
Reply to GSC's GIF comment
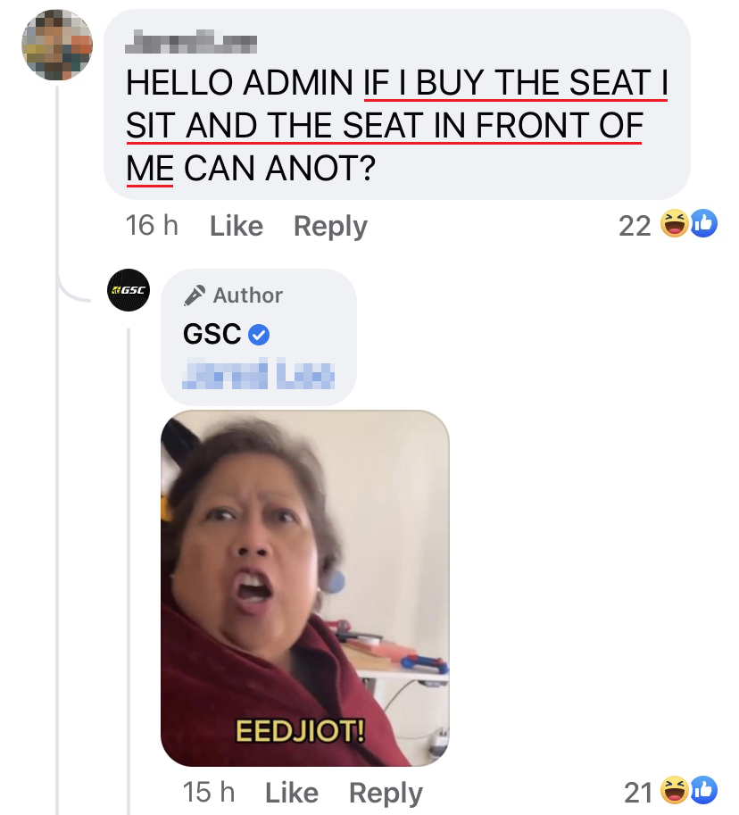(386, 793)
